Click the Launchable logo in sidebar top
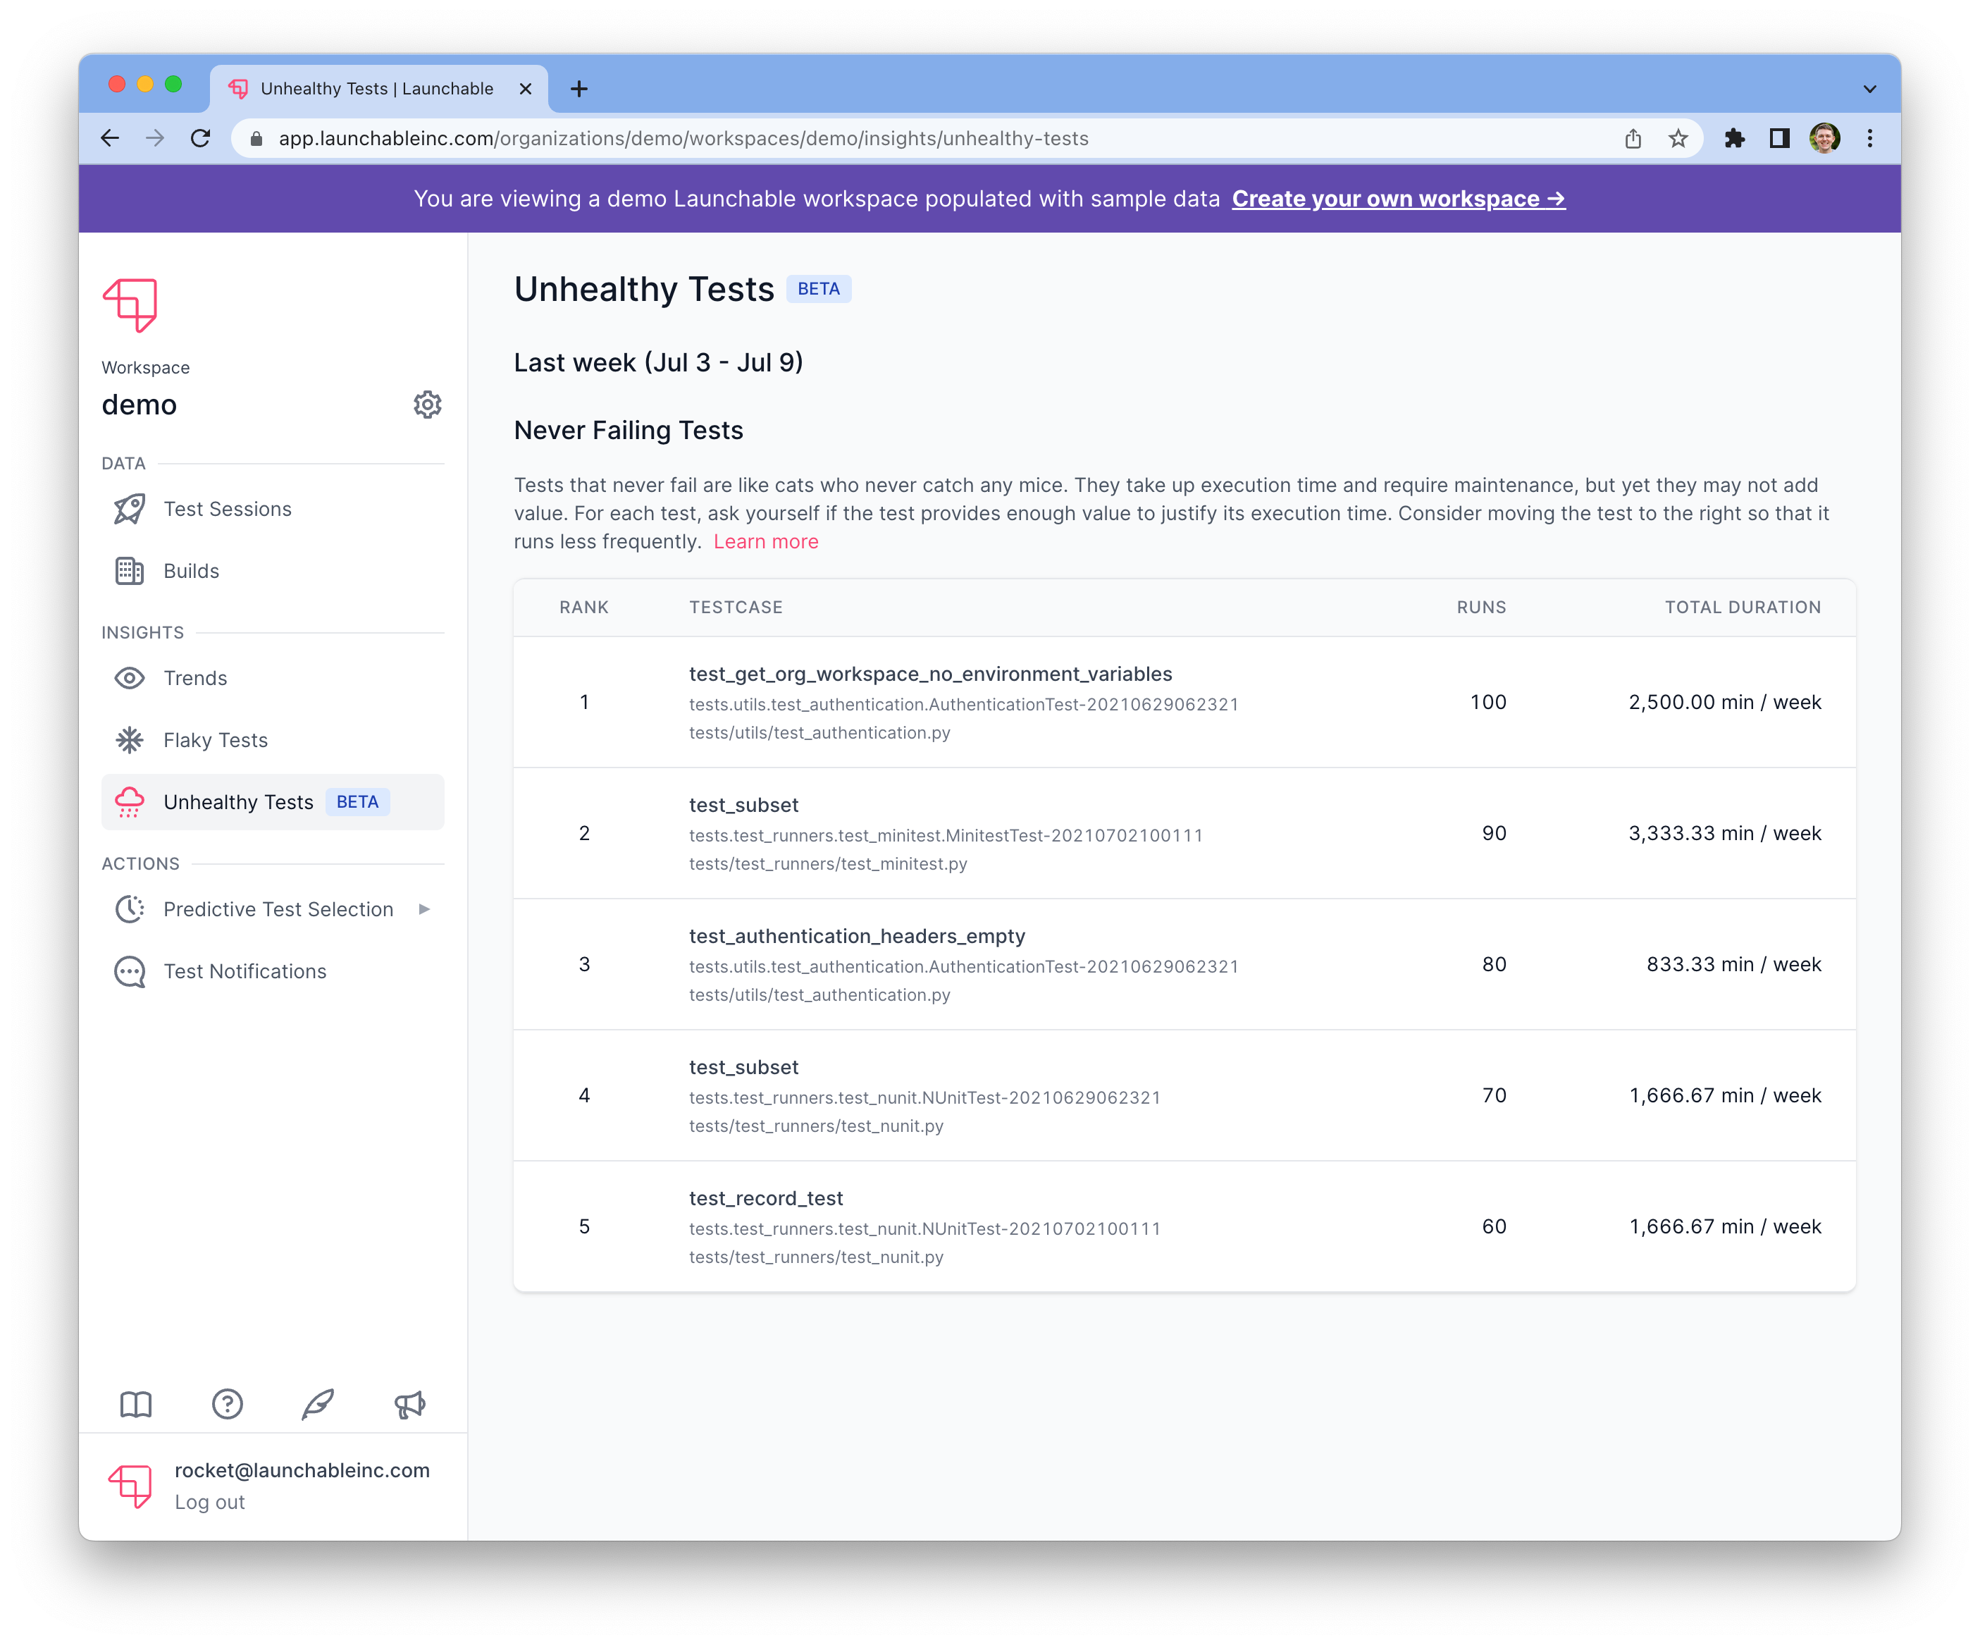The width and height of the screenshot is (1980, 1645). (x=130, y=304)
